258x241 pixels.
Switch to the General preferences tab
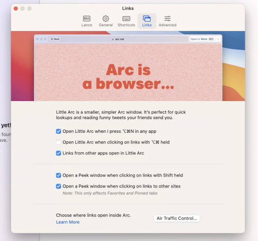click(106, 21)
